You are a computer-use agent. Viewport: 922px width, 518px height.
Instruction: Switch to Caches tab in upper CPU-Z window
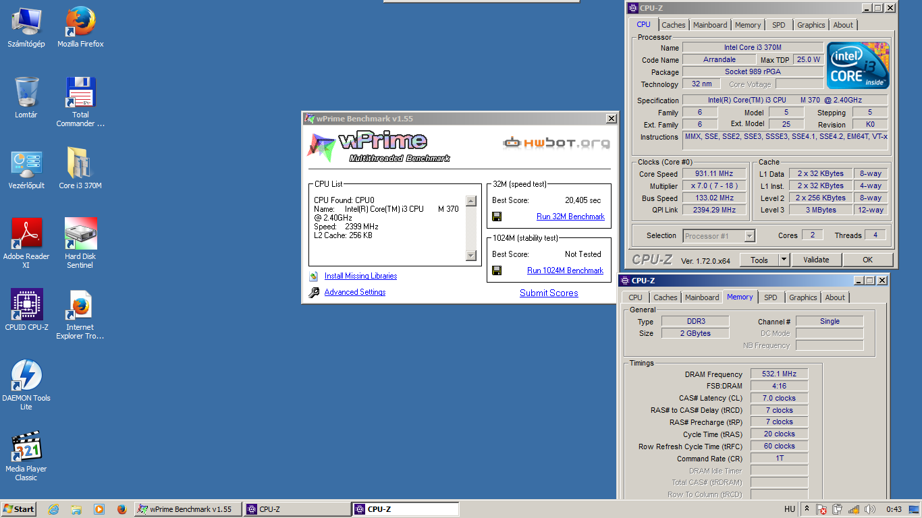673,25
